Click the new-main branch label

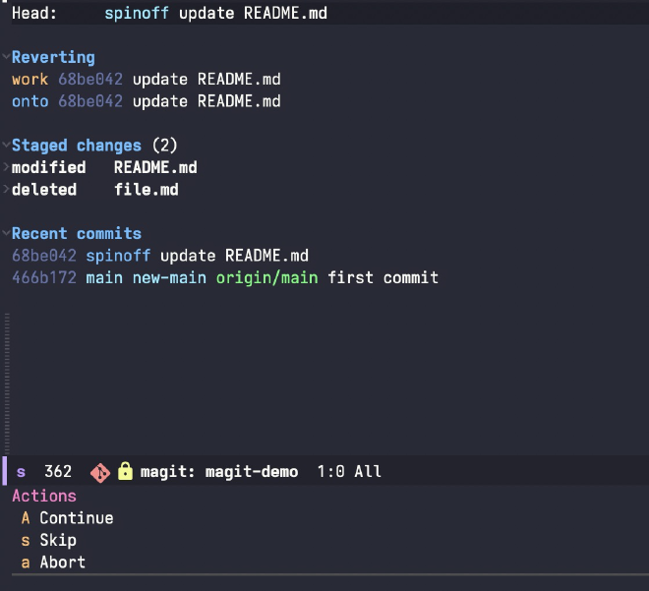click(x=169, y=278)
